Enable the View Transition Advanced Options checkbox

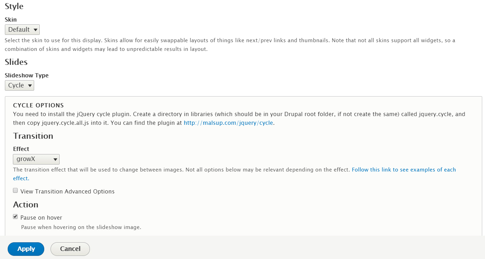15,191
